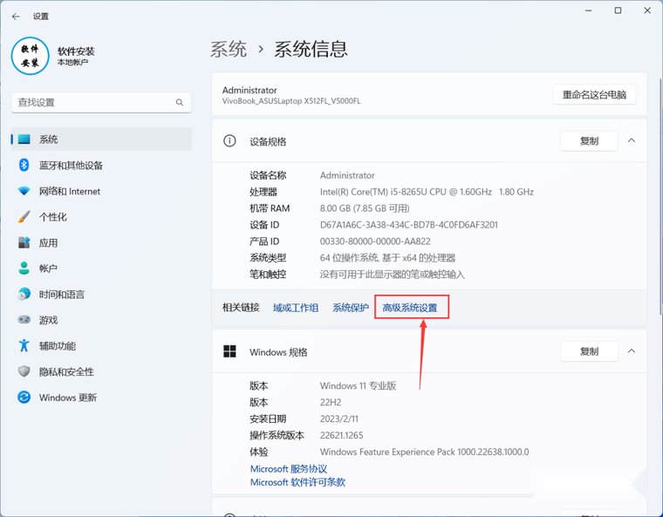Click the Windows 更新 refresh icon
Image resolution: width=663 pixels, height=517 pixels.
pos(24,398)
